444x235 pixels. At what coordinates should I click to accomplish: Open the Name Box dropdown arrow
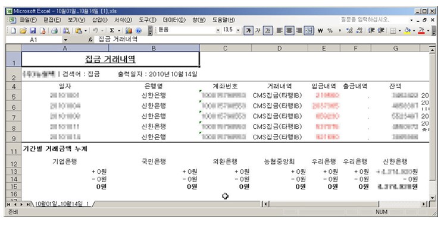[65, 40]
